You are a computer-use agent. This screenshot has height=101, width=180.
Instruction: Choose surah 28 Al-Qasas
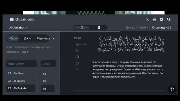(x=21, y=81)
